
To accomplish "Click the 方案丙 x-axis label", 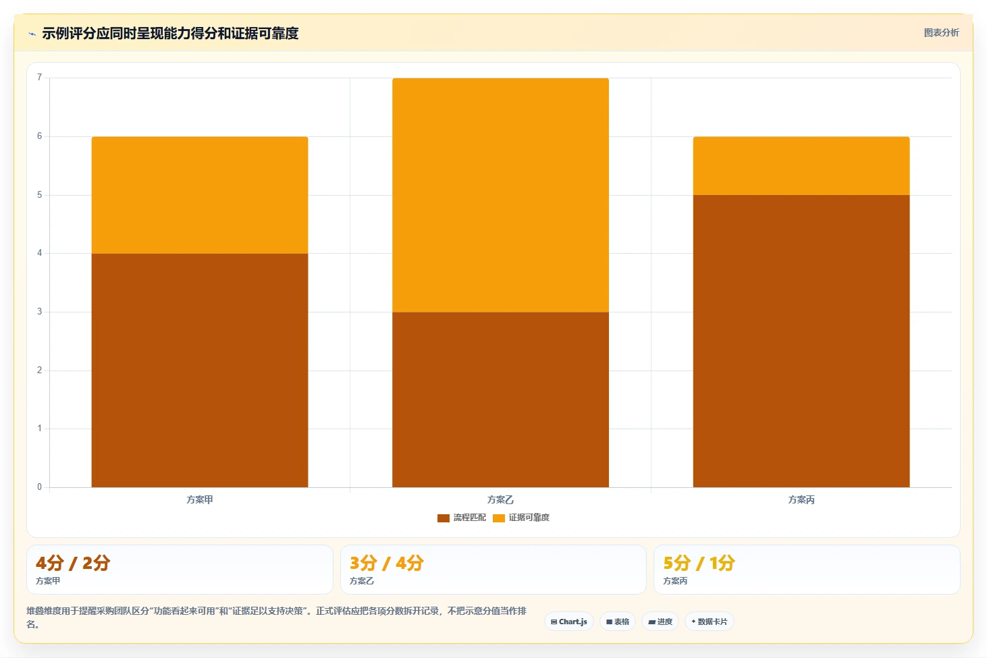I will (x=801, y=500).
